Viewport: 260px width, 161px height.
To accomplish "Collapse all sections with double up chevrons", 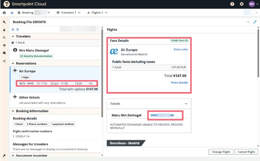I will [x=13, y=29].
